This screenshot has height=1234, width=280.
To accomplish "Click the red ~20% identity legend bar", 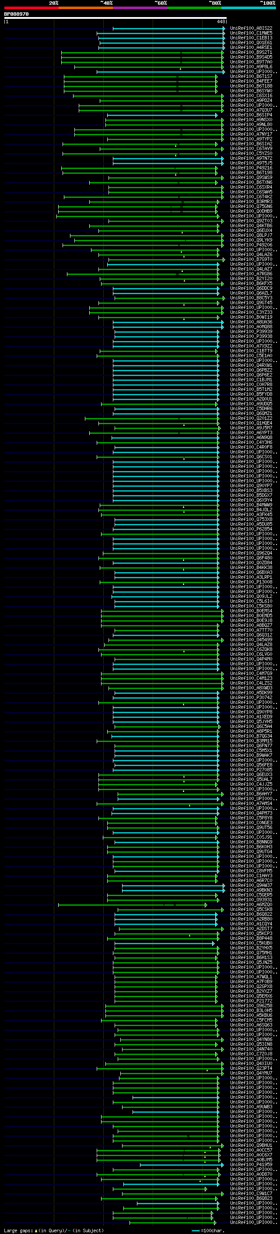I will [x=31, y=8].
